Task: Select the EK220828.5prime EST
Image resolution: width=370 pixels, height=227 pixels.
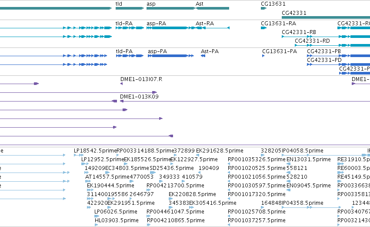Action: (x=170, y=199)
